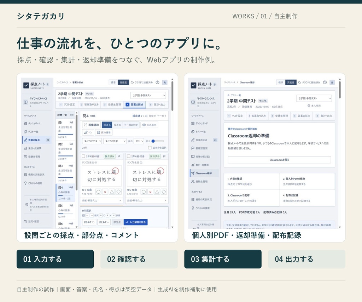The height and width of the screenshot is (302, 362).
Task: Click the cloud クラウドに接続済み icon in left screenshot
Action: pyautogui.click(x=132, y=82)
